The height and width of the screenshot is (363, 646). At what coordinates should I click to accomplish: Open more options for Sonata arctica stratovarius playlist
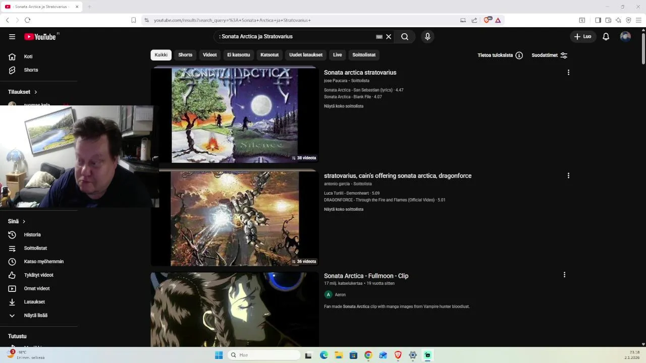(x=568, y=73)
